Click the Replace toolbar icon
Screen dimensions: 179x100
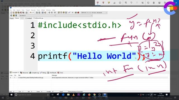pyautogui.click(x=39, y=12)
